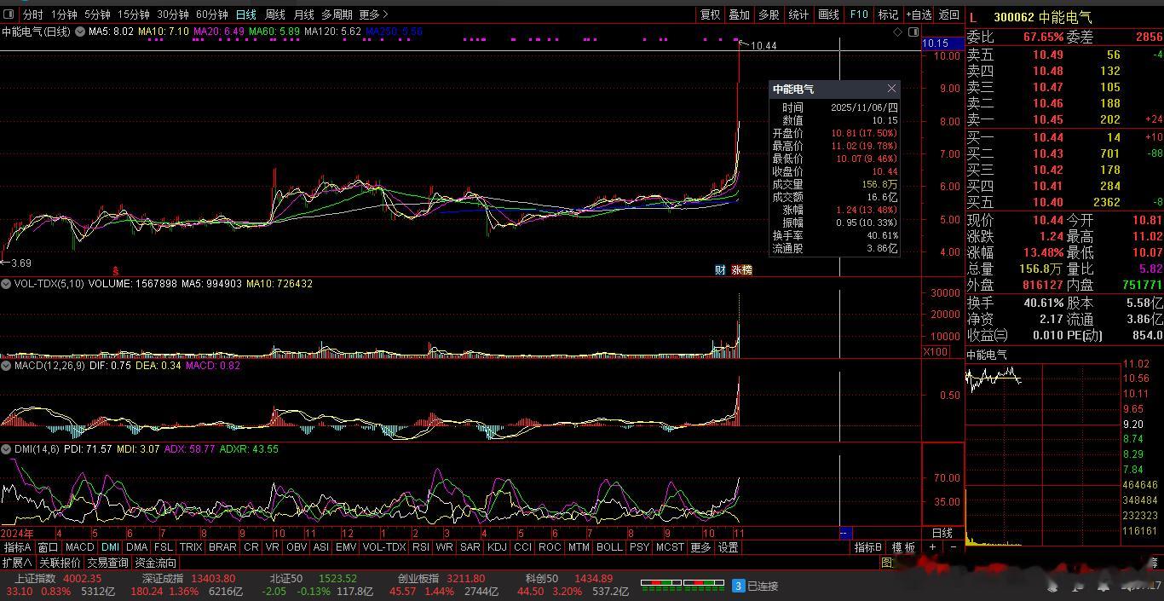Click the 返回 back button
Screen dimensions: 1164x601
pyautogui.click(x=948, y=14)
